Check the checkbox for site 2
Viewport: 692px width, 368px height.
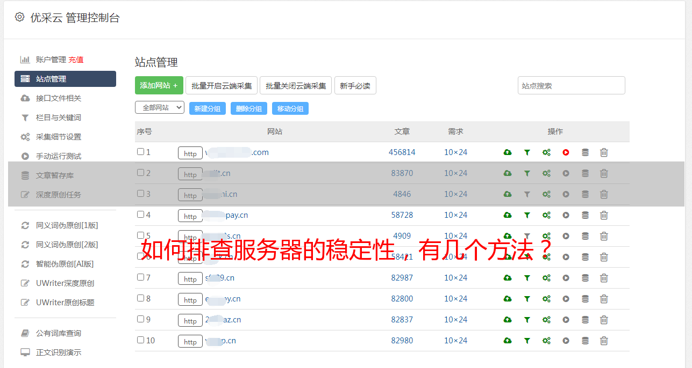tap(140, 173)
